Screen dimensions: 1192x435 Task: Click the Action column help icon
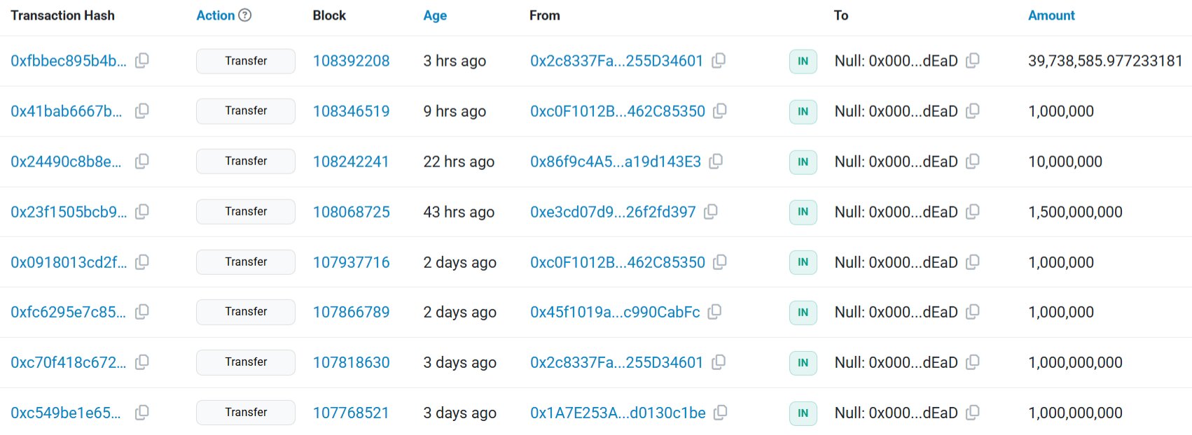click(244, 15)
